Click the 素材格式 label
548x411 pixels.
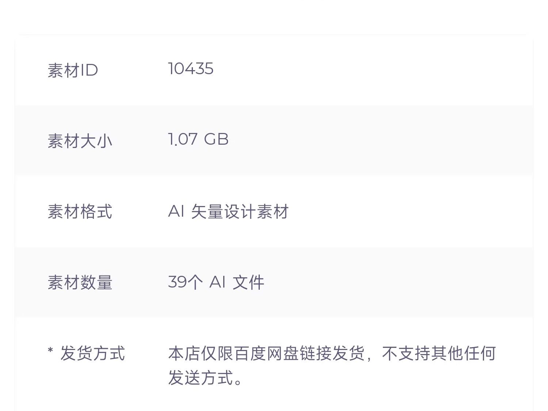point(80,212)
